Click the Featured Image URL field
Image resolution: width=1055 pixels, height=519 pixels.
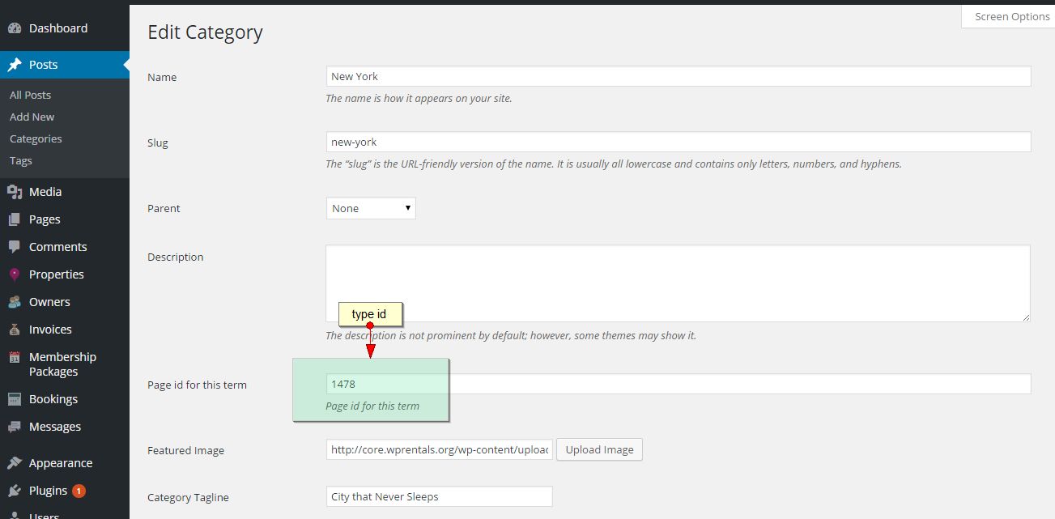click(440, 449)
